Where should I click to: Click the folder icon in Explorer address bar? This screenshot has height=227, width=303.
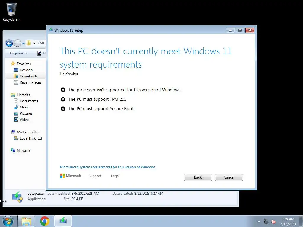coord(29,43)
